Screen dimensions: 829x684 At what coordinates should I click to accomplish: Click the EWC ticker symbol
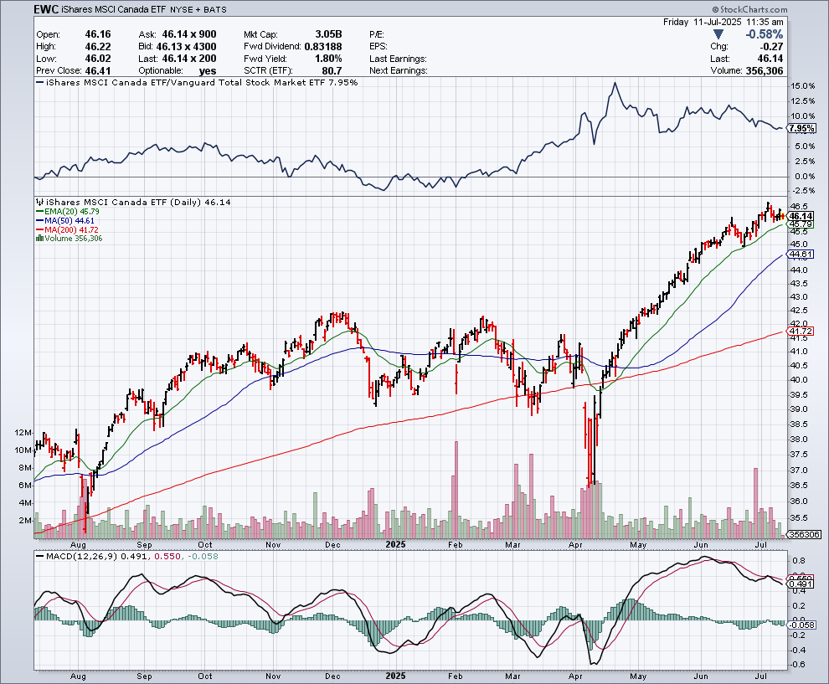pos(47,9)
